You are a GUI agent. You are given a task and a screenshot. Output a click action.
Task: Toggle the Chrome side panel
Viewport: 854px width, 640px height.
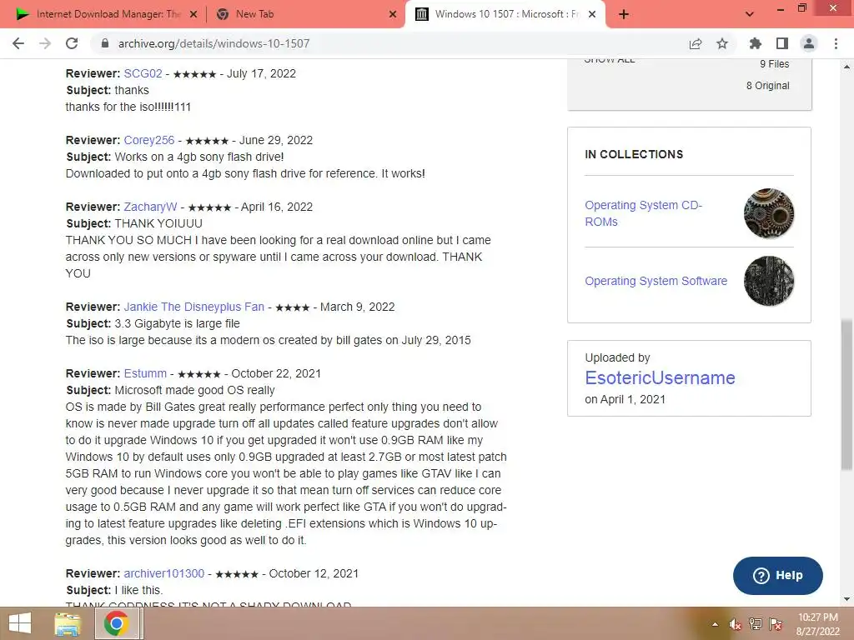[x=782, y=43]
